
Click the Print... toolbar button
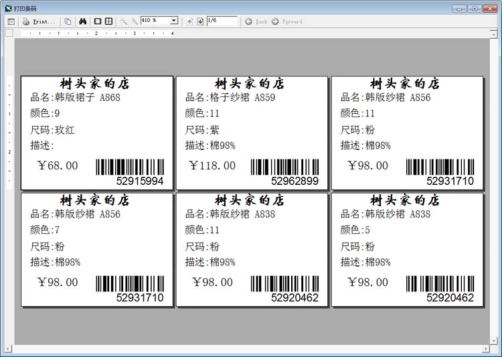click(39, 22)
